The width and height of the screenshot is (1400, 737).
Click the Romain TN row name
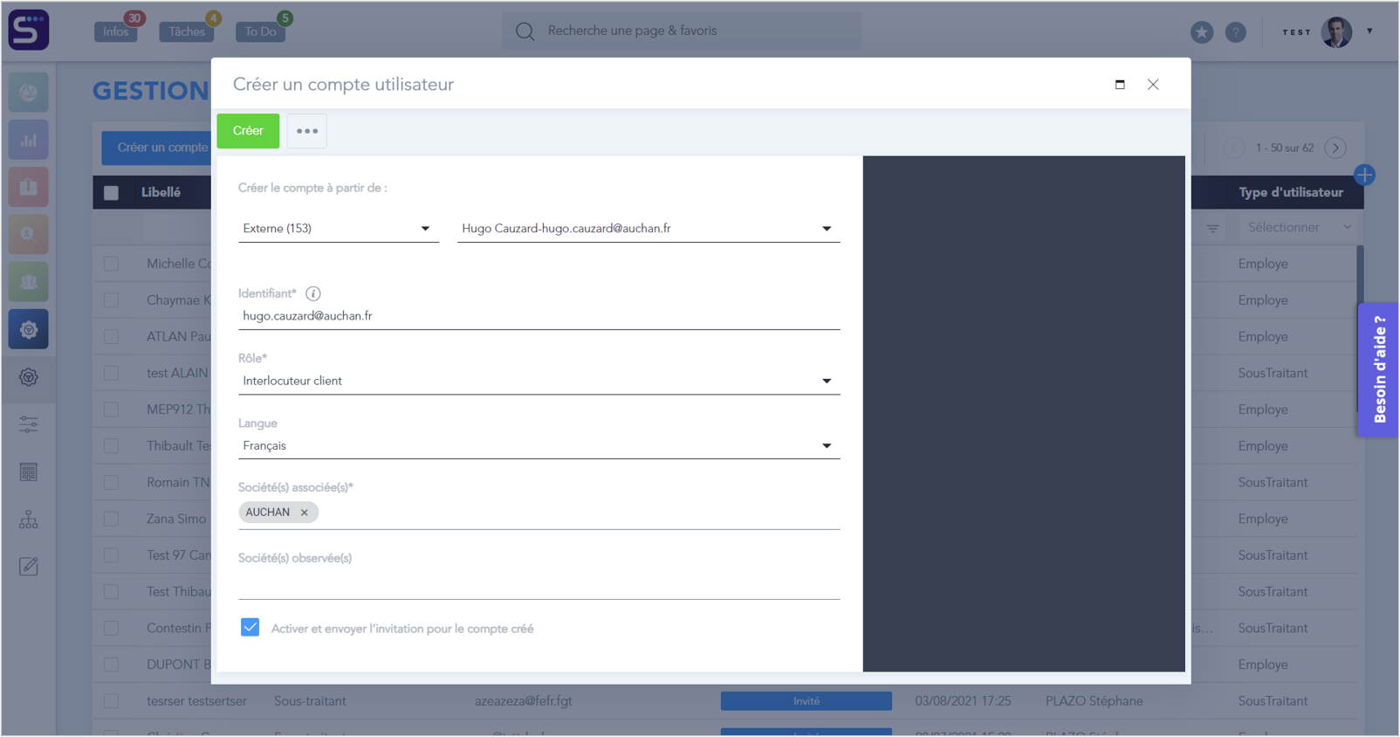click(178, 482)
